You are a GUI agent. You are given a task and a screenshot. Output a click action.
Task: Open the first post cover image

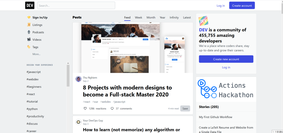133,48
